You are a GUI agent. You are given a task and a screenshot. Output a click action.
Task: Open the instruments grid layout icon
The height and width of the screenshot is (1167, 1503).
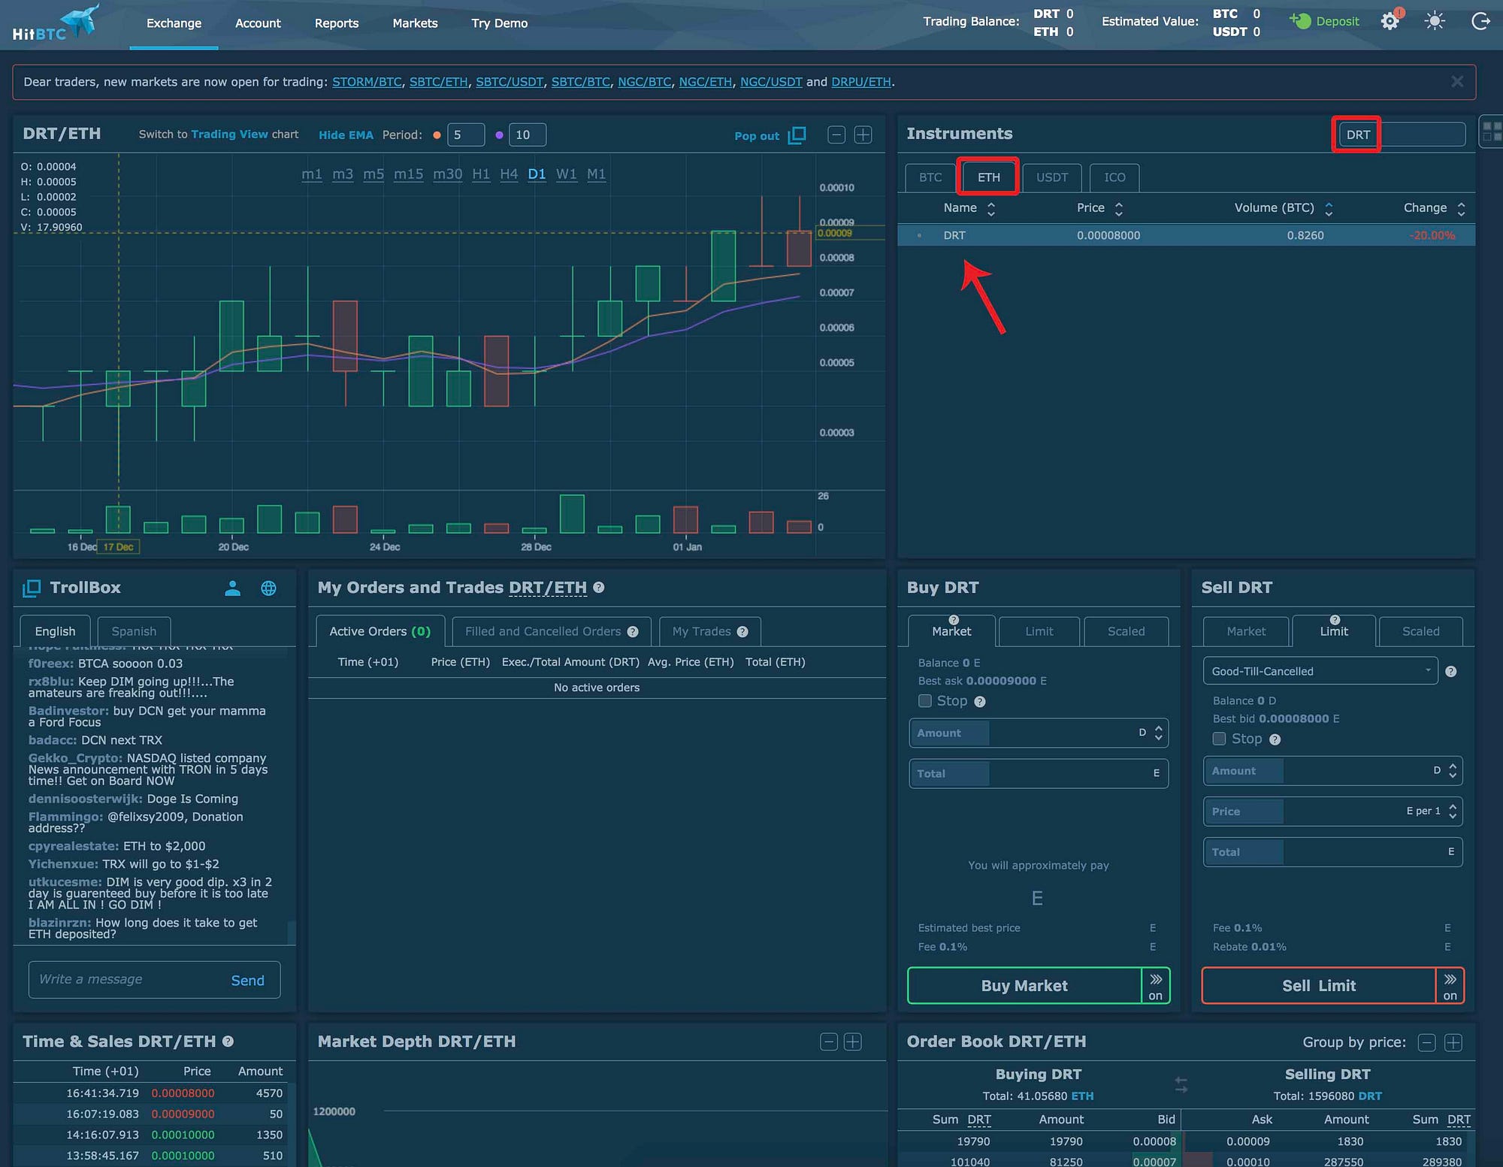click(x=1492, y=132)
